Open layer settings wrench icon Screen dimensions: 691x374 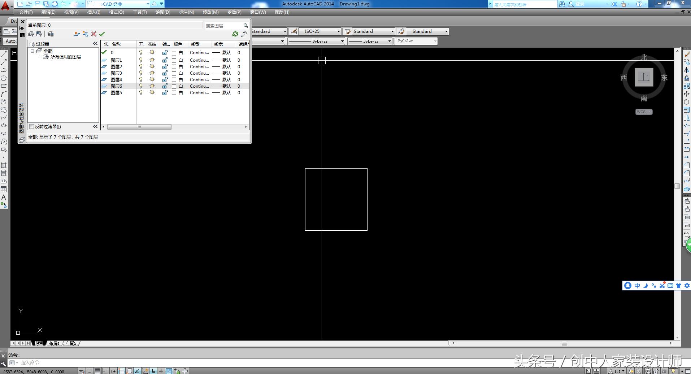click(244, 34)
